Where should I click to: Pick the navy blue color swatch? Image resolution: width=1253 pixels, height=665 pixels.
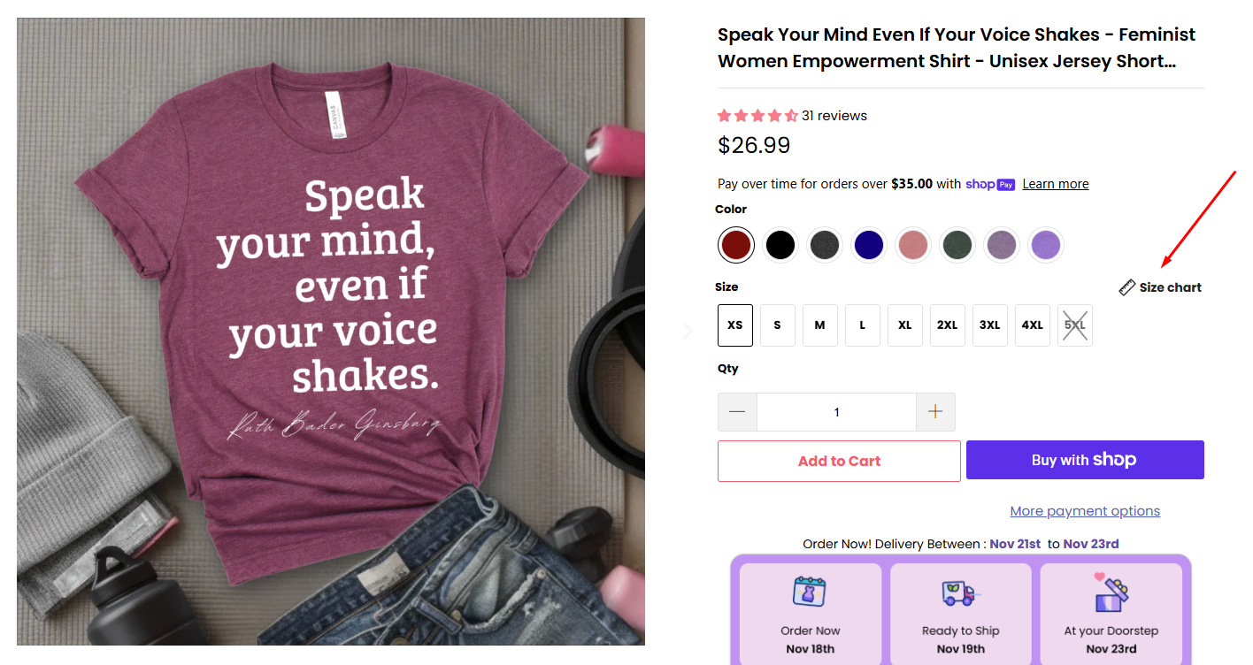click(869, 245)
